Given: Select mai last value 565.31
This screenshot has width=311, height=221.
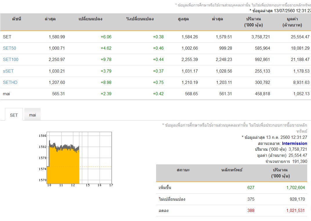Looking at the screenshot, I should tap(58, 94).
